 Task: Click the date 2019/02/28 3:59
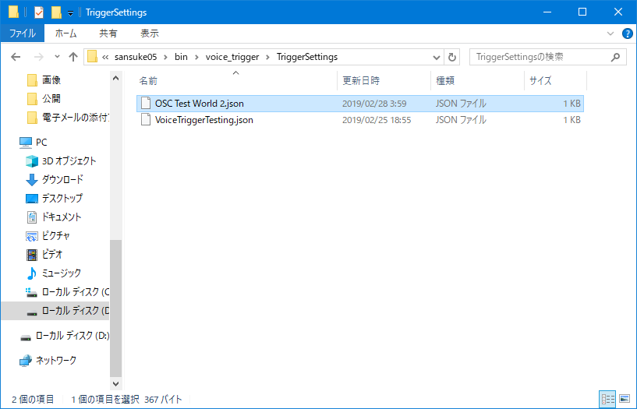pyautogui.click(x=374, y=104)
